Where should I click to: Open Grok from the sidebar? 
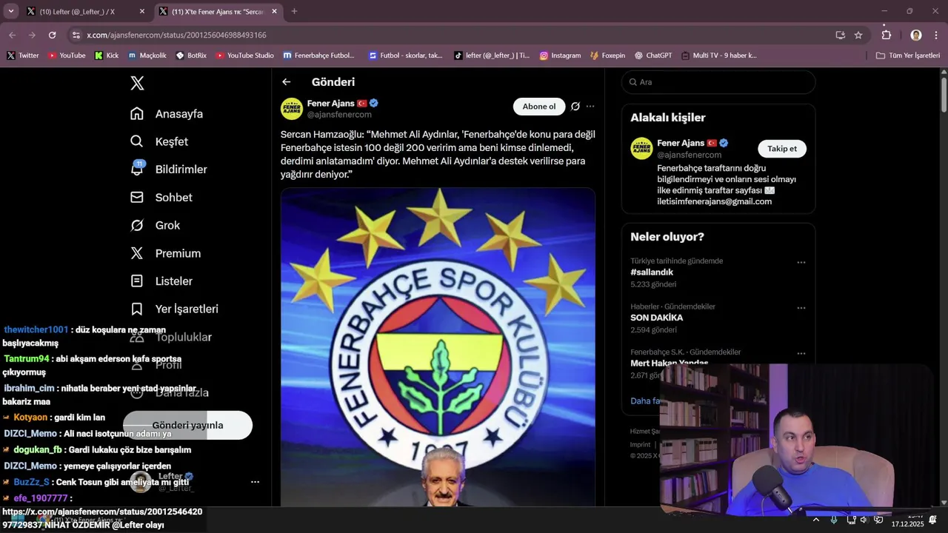(x=156, y=225)
